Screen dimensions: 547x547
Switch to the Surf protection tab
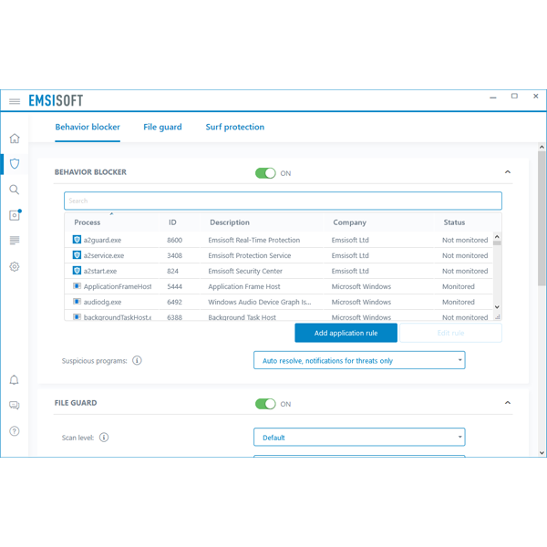coord(235,127)
